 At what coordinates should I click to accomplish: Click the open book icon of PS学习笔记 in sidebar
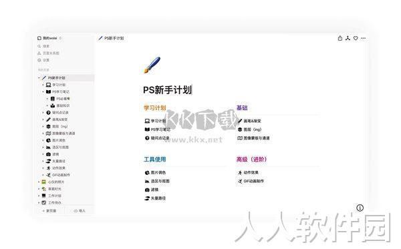(x=48, y=91)
